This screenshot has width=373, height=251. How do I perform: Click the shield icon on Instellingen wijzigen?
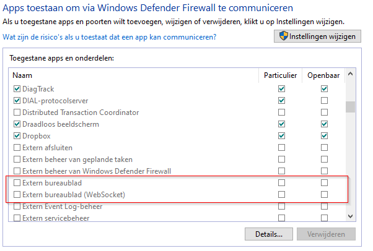pos(283,36)
